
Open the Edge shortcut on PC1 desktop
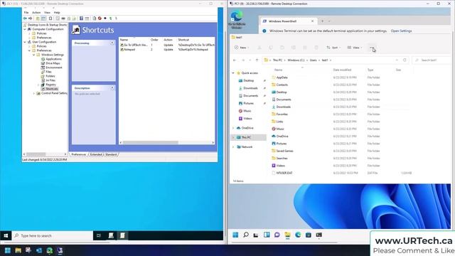click(x=237, y=20)
